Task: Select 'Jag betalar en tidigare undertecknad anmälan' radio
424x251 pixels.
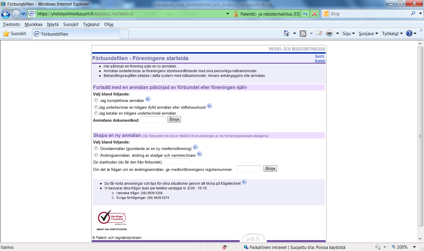Action: (96, 113)
